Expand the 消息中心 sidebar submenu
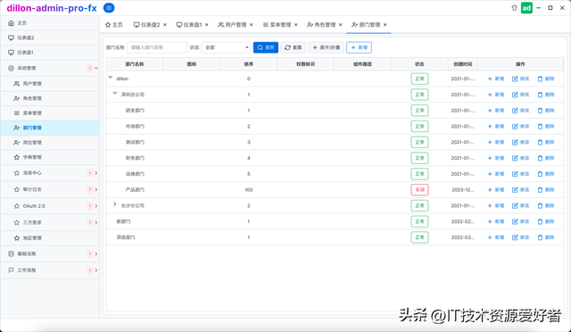This screenshot has height=332, width=571. point(96,173)
